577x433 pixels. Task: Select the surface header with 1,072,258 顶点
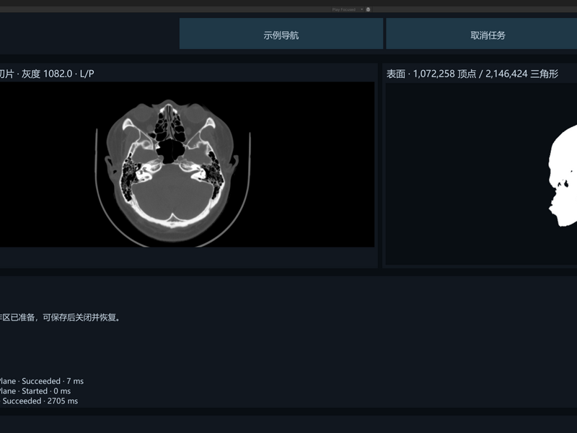pyautogui.click(x=472, y=74)
